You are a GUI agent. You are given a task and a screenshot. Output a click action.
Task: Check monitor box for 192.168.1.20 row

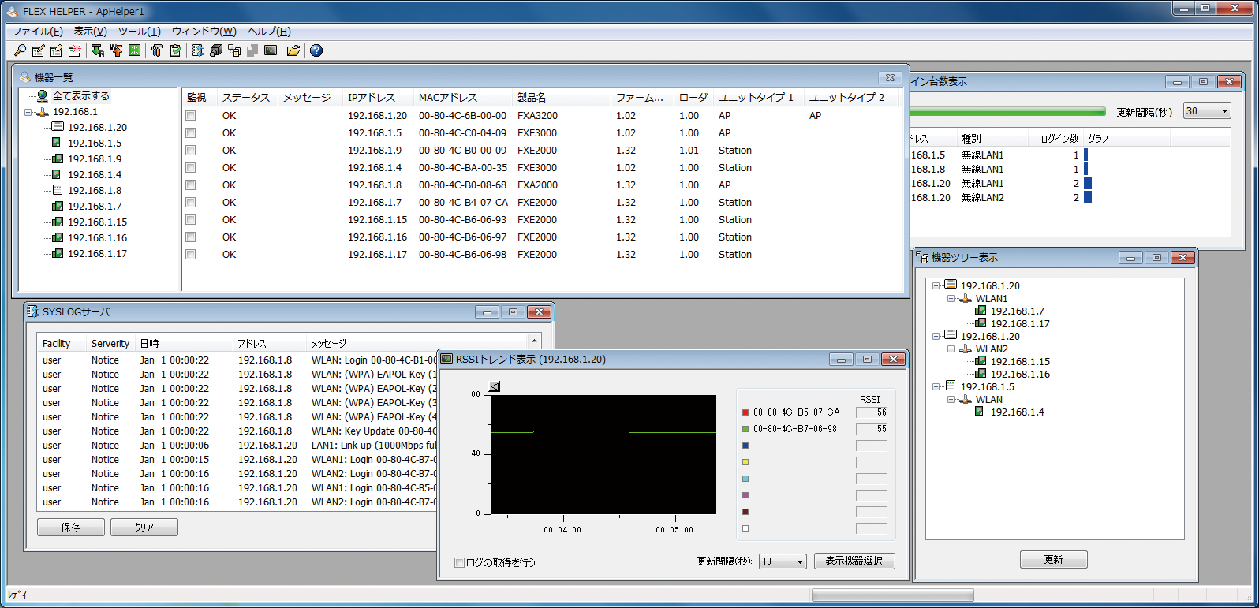tap(190, 116)
